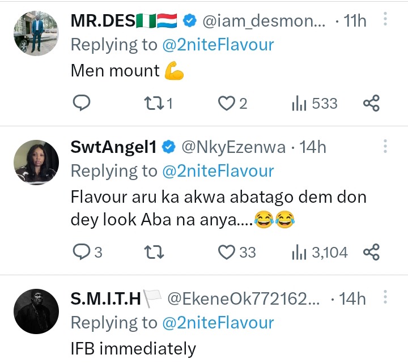Open more options on S.M.I.T.H's tweet
The image size is (408, 363).
[385, 298]
